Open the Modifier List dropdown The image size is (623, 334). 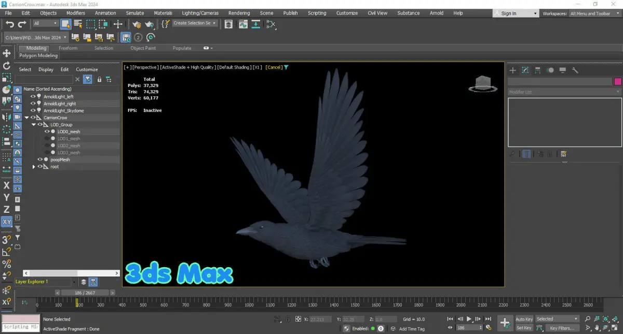[x=564, y=92]
